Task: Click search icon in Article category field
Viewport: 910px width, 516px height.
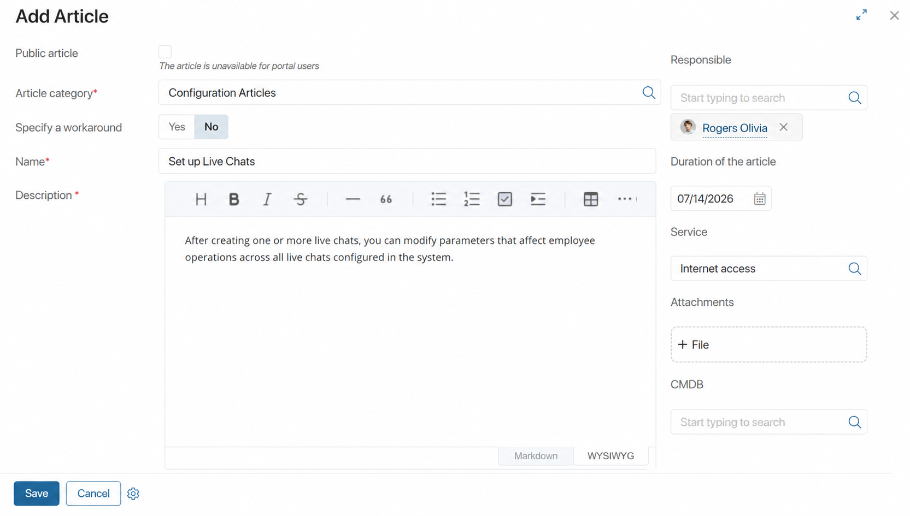Action: tap(648, 93)
